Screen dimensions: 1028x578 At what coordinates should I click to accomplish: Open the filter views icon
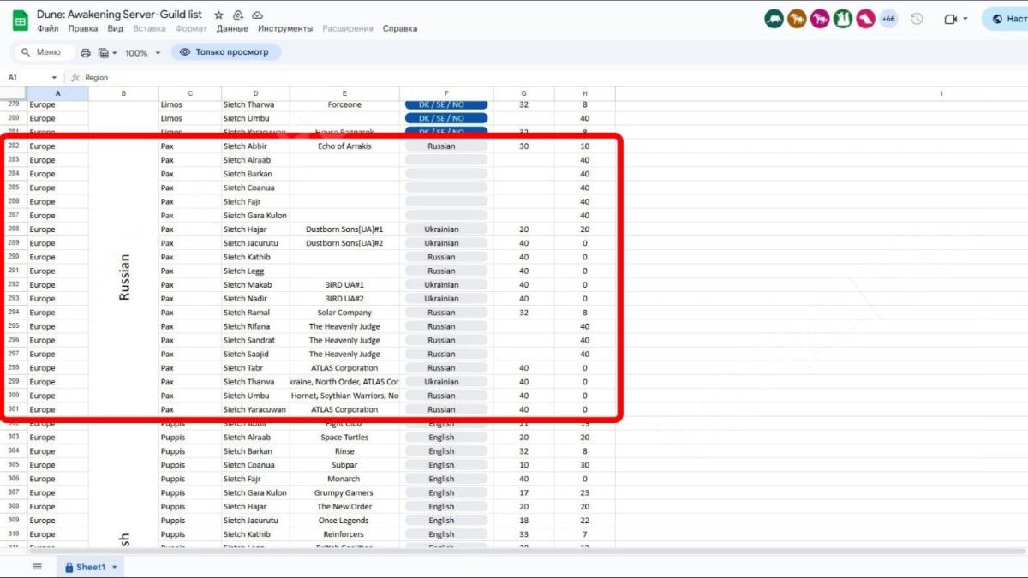[104, 53]
